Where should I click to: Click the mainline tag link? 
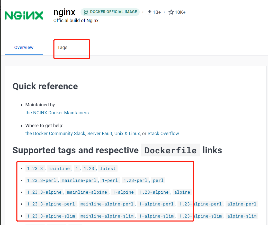(x=59, y=168)
